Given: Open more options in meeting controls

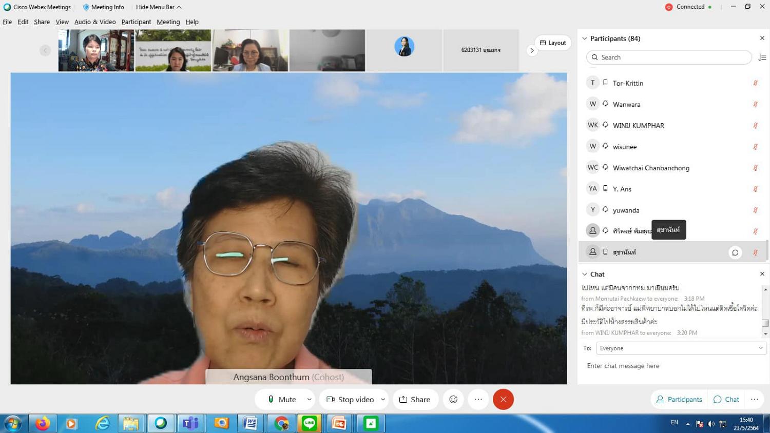Looking at the screenshot, I should tap(478, 399).
